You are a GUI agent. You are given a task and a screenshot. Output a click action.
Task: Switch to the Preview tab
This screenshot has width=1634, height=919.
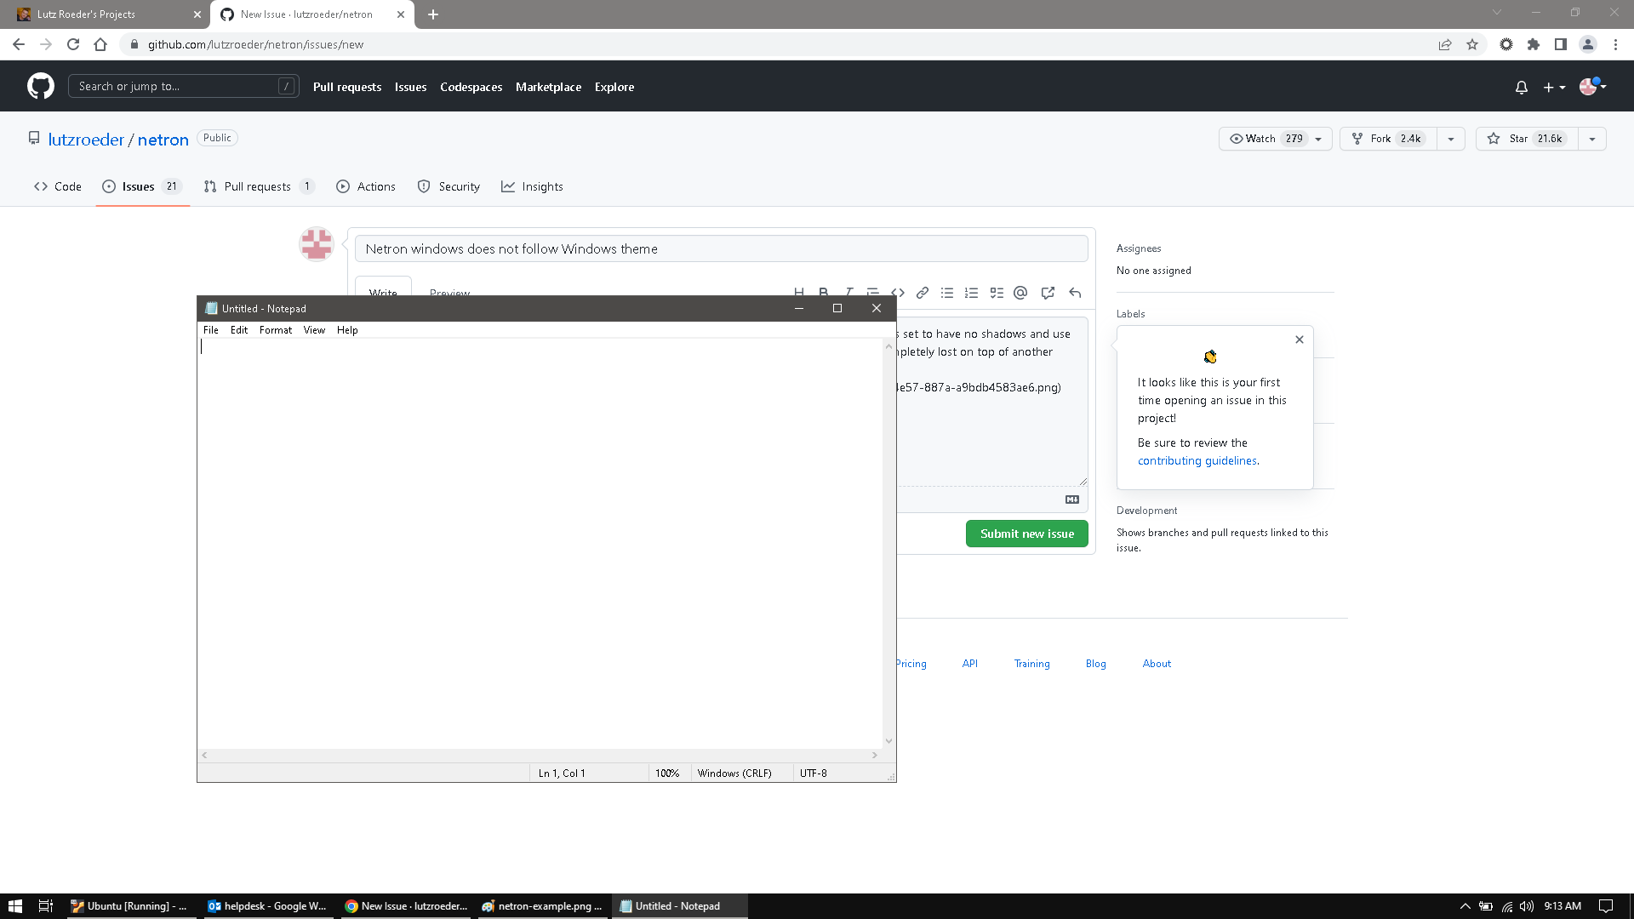click(x=448, y=293)
